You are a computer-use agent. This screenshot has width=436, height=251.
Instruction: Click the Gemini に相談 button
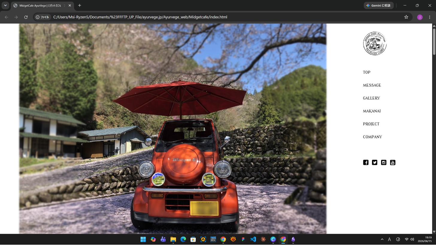tap(379, 5)
